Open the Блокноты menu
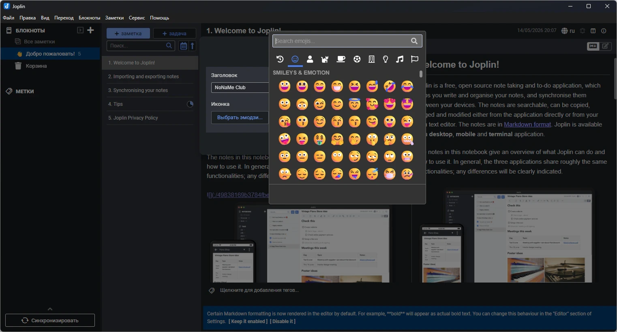Image resolution: width=617 pixels, height=332 pixels. point(90,18)
